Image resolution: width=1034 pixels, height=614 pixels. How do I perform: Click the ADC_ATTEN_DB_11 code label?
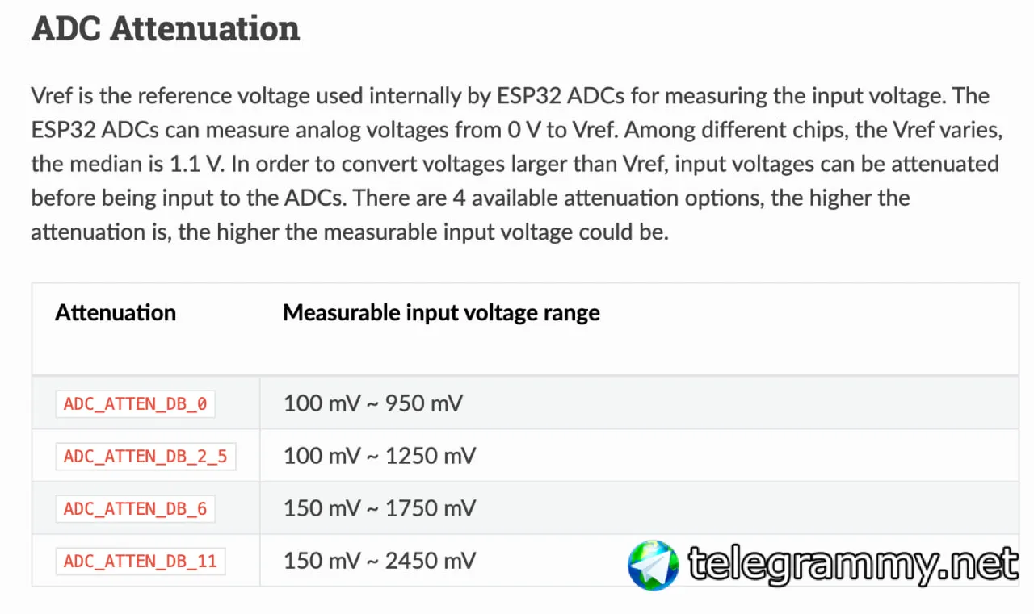[140, 561]
